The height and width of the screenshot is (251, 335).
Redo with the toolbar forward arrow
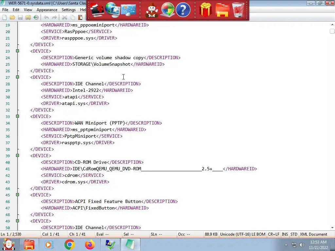55,17
